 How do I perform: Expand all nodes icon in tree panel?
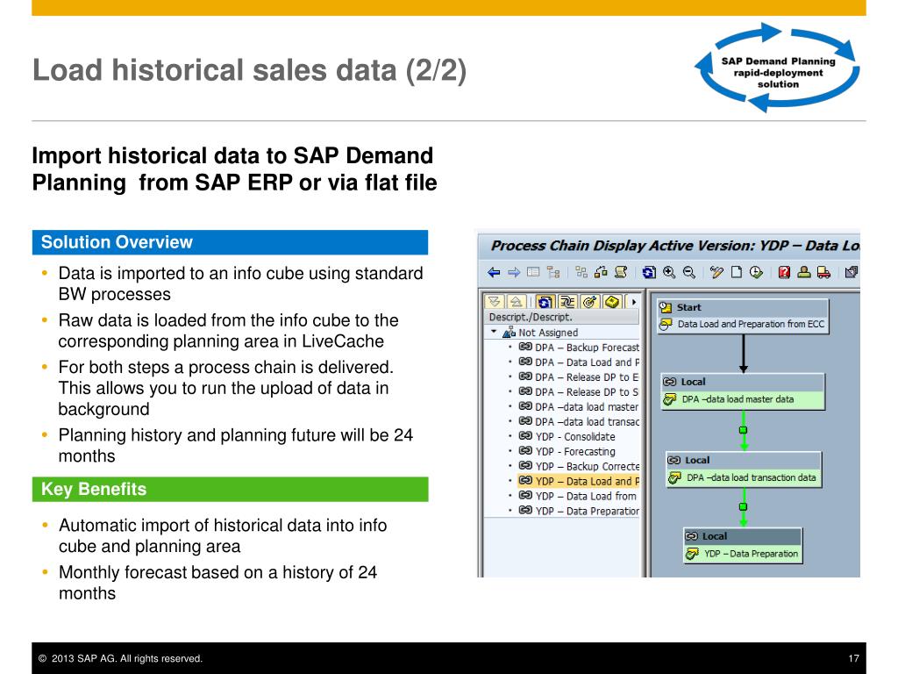[x=495, y=302]
